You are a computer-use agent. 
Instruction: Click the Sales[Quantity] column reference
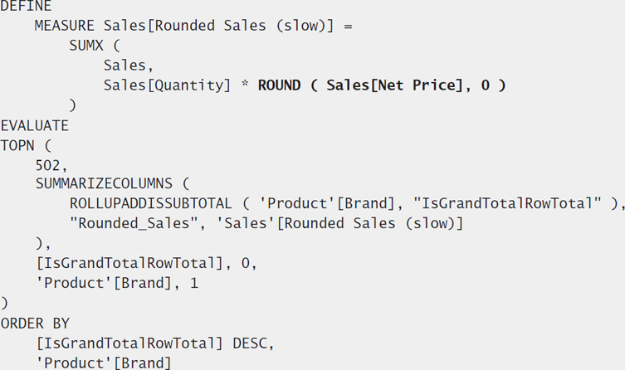tap(167, 85)
